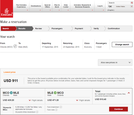134x115 pixels.
Task: Expand Flight details for Male to Orlando
Action: (83, 100)
